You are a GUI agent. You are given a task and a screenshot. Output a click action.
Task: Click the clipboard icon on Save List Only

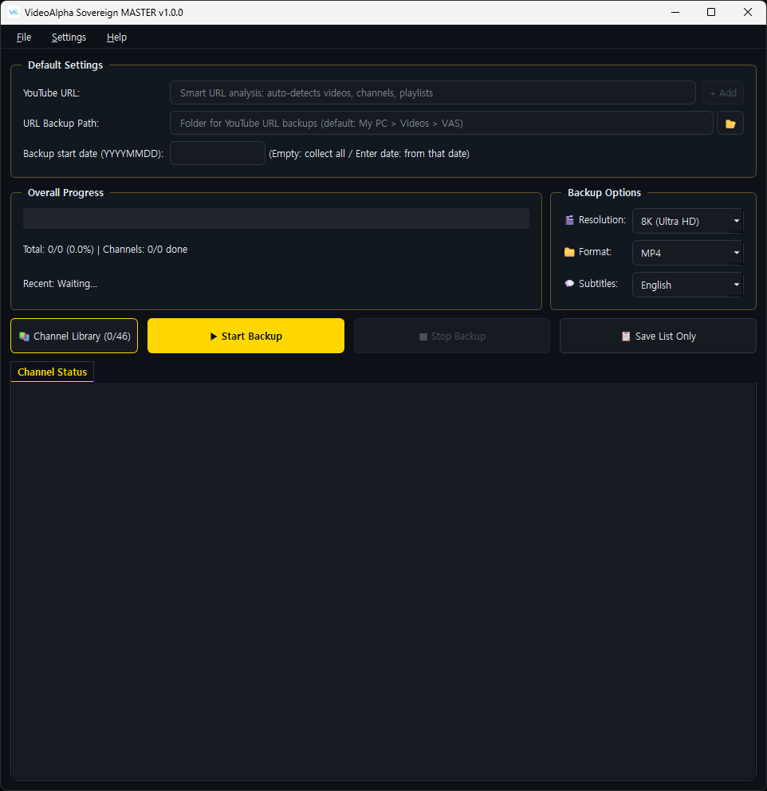[x=626, y=336]
